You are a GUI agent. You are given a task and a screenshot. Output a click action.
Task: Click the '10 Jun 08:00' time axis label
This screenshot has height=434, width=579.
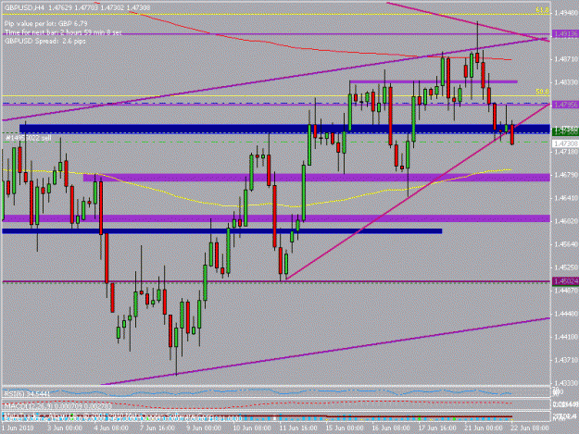(x=252, y=428)
